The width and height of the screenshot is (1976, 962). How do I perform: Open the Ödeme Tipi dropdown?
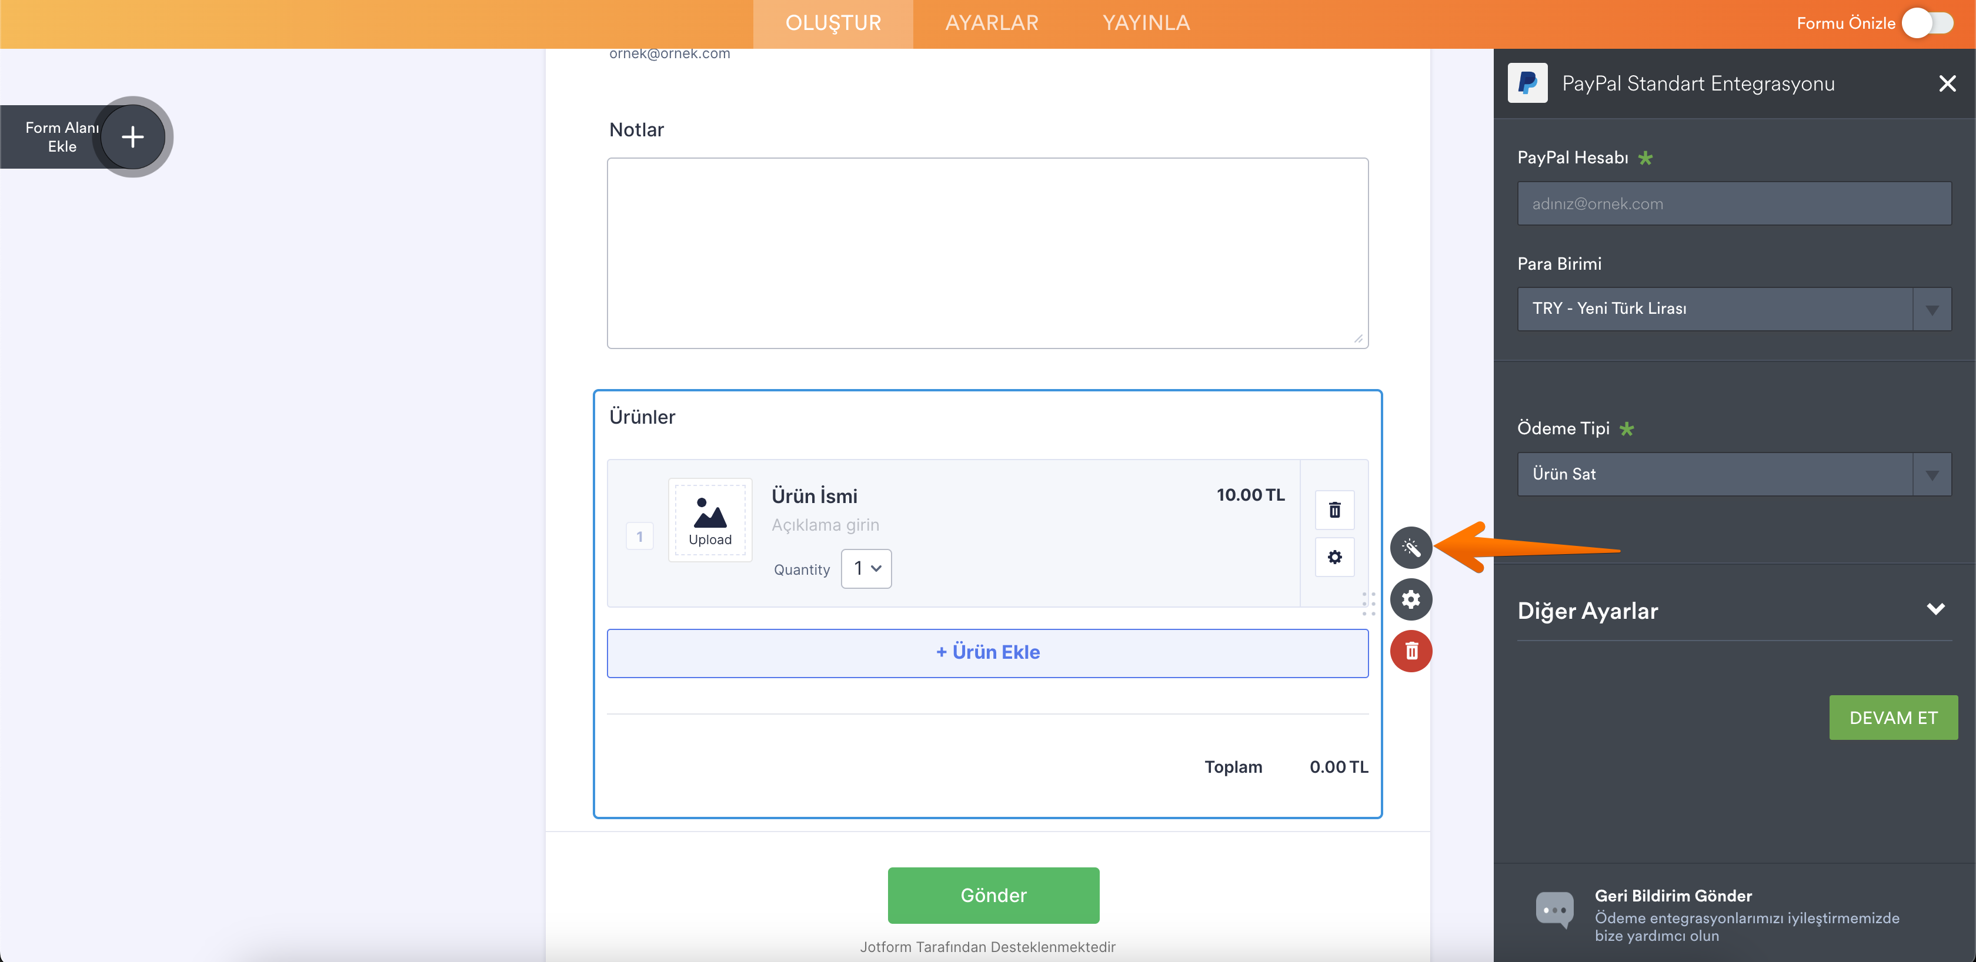point(1734,474)
